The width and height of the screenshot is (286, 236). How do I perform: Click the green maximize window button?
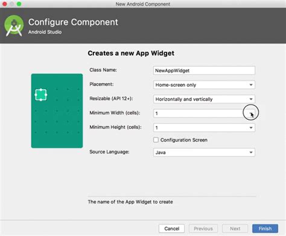(x=19, y=4)
